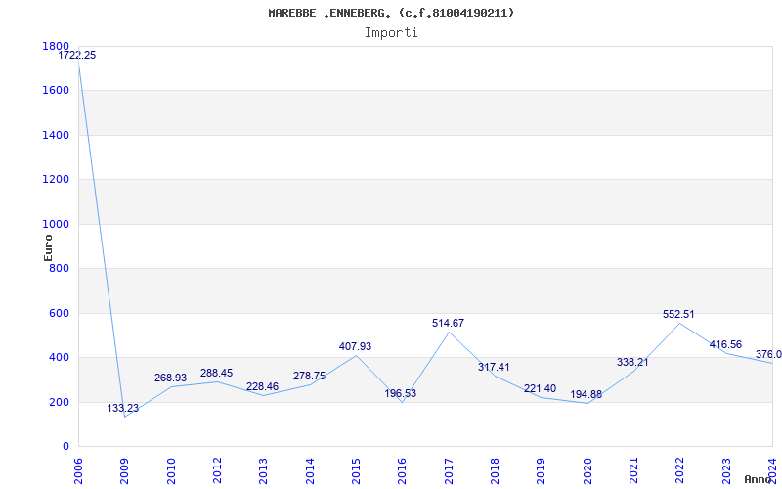This screenshot has width=782, height=489.
Task: Click the 0 y-axis label
Action: pos(65,447)
